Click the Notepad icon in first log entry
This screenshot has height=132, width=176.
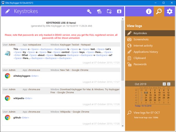(8, 53)
